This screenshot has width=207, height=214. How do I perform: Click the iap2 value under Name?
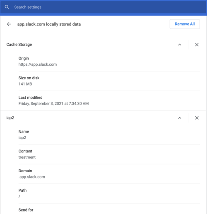click(22, 138)
